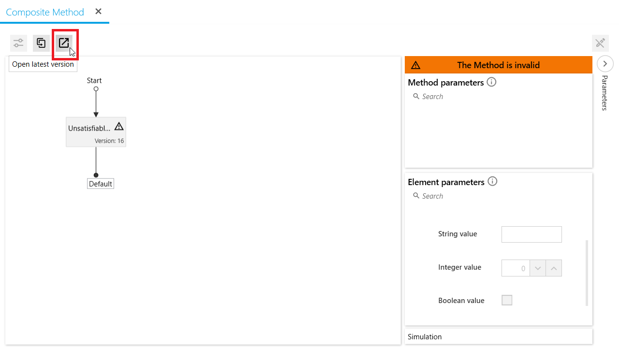Decrease the Integer value with down arrow
Screen dimensions: 619x348
pos(538,268)
